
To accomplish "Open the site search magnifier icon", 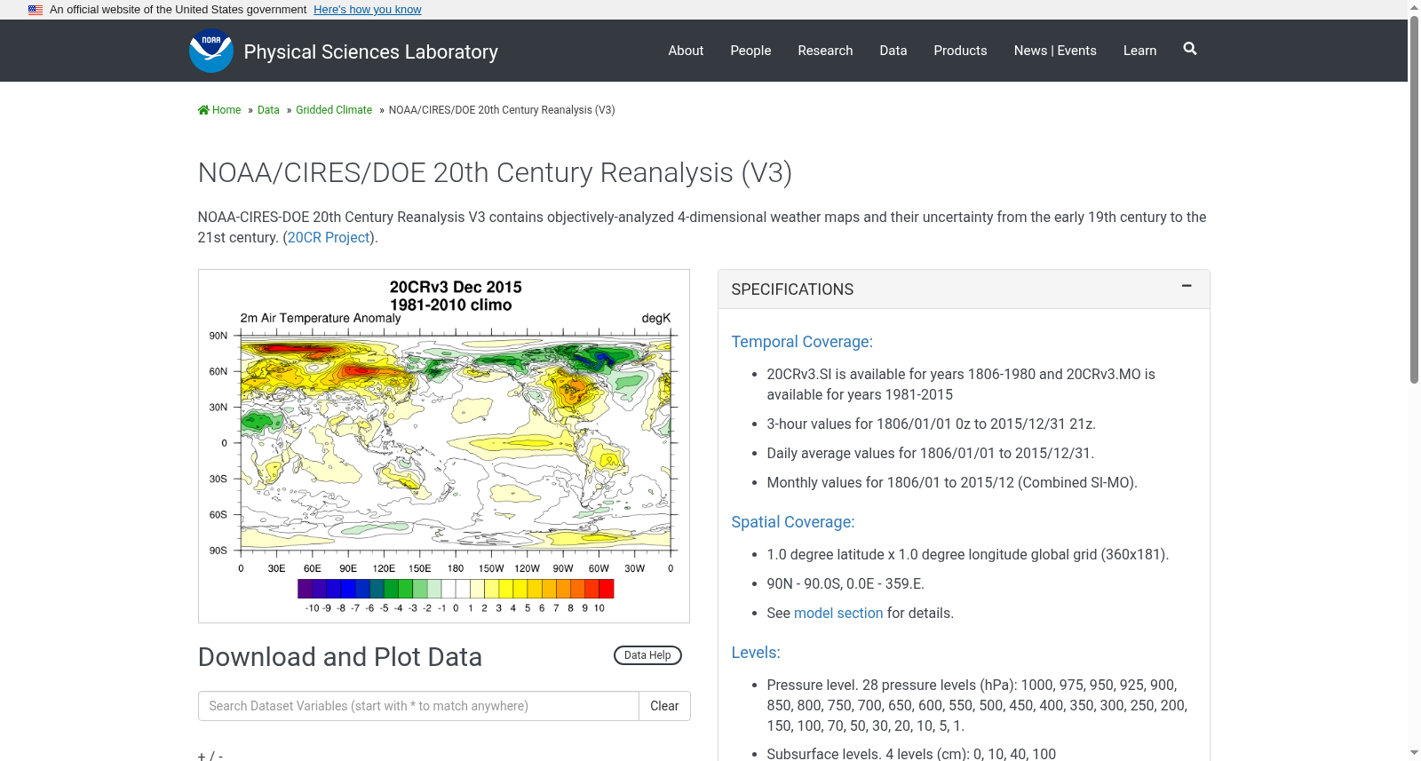I will 1190,49.
